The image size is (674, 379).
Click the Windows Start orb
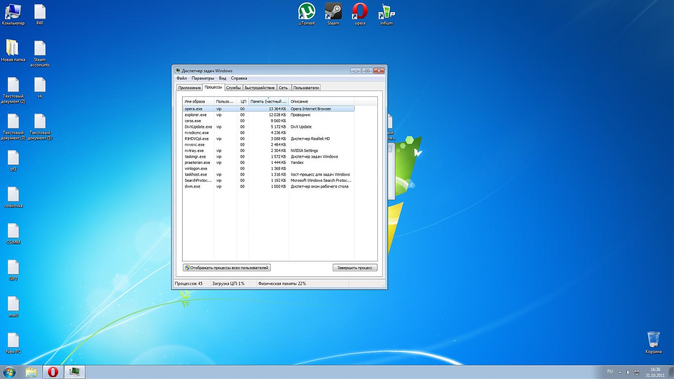point(9,372)
